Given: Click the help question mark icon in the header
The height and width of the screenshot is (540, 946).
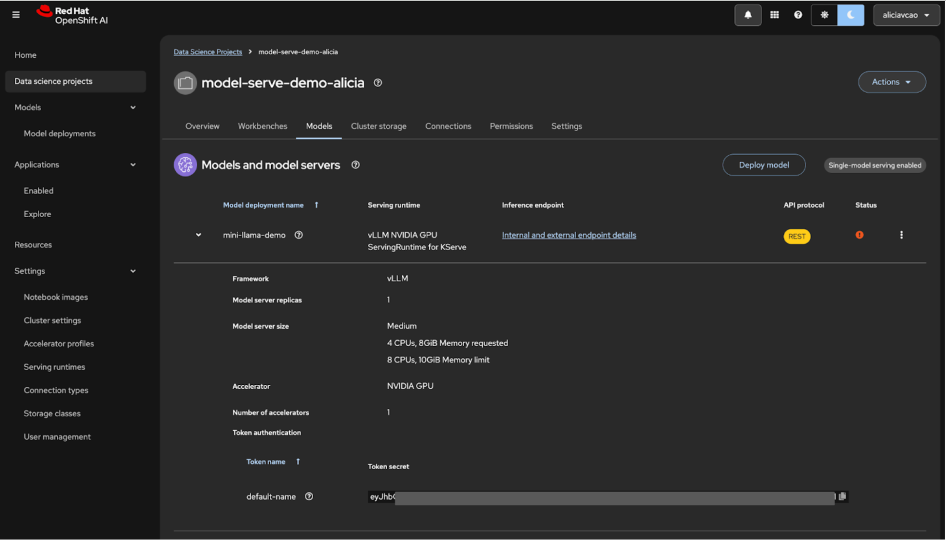Looking at the screenshot, I should (x=798, y=15).
